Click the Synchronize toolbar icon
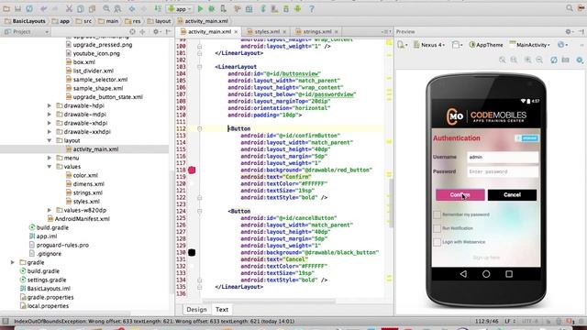Viewport: 587px width, 330px height. 29,8
